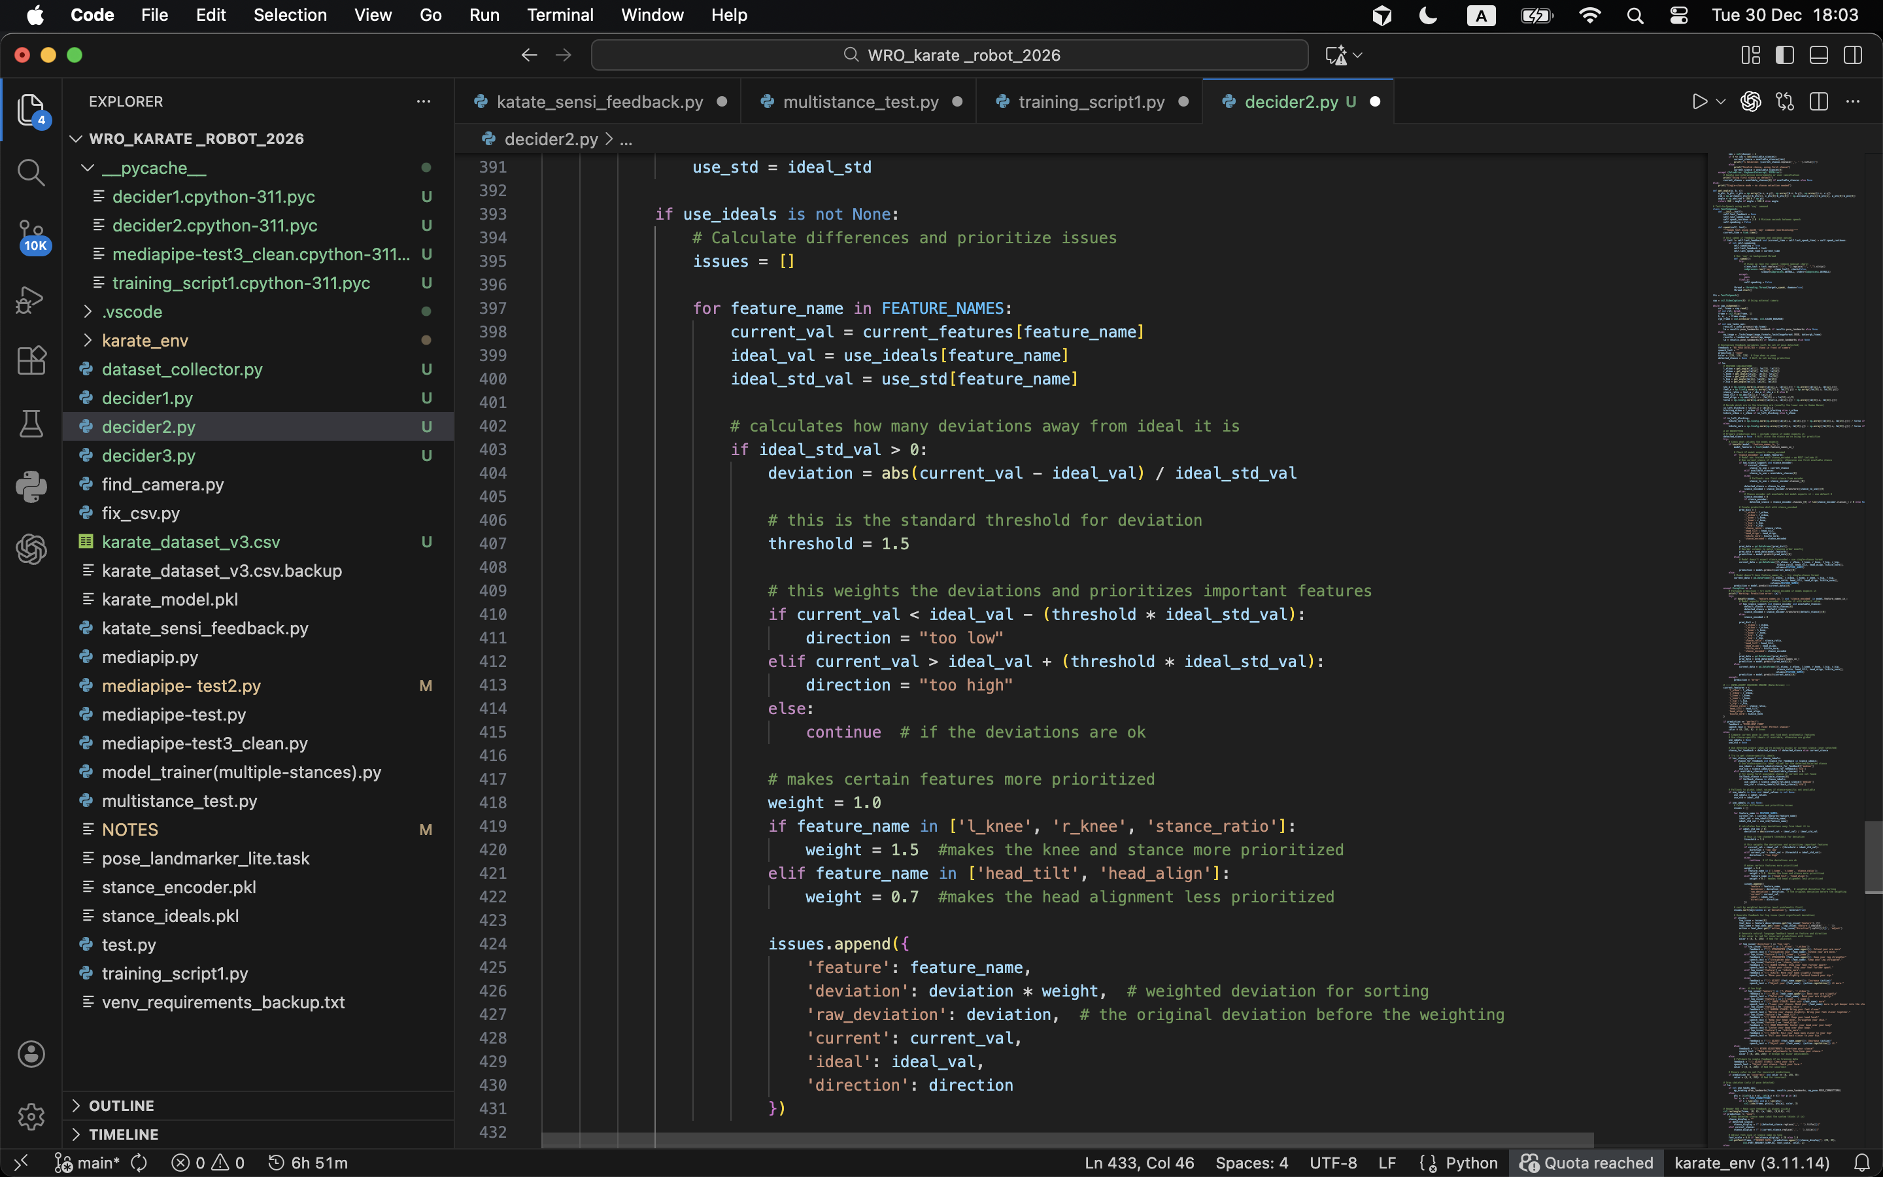Toggle the bottom Panel layout button

(x=1818, y=56)
